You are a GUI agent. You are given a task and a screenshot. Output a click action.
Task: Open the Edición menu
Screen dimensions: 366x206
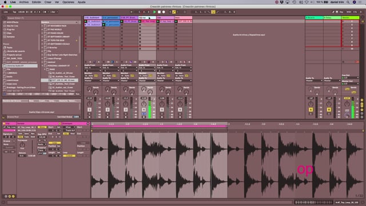coord(37,2)
